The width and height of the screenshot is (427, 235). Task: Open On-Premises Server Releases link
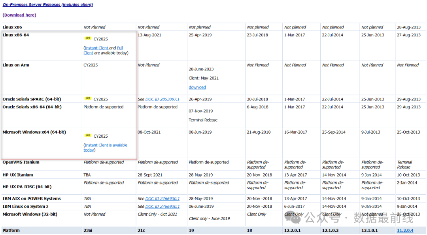pyautogui.click(x=48, y=5)
